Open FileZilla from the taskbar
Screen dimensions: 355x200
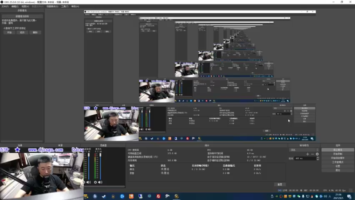pos(158,196)
